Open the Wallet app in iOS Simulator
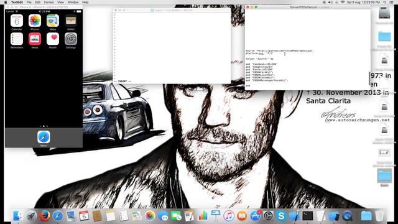 71,21
